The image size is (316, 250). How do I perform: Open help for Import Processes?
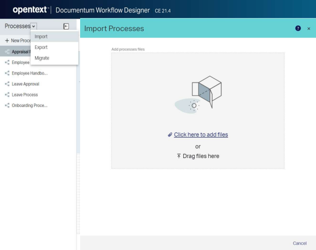pyautogui.click(x=298, y=28)
